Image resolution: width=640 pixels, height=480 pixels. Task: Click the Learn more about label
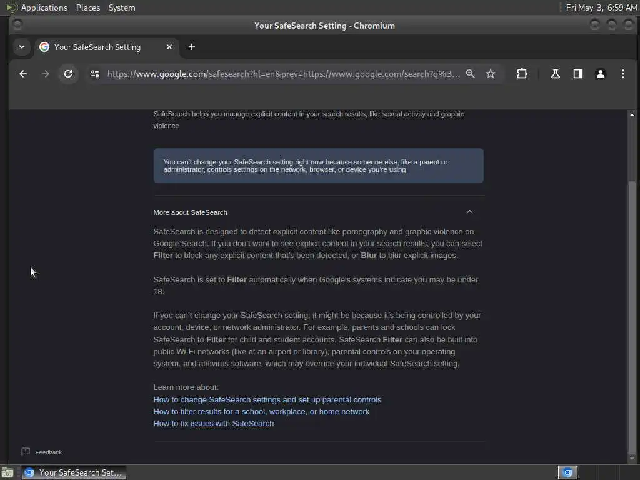pyautogui.click(x=186, y=387)
